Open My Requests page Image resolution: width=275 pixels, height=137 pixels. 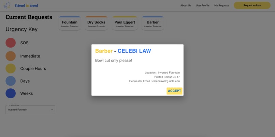[x=221, y=5]
